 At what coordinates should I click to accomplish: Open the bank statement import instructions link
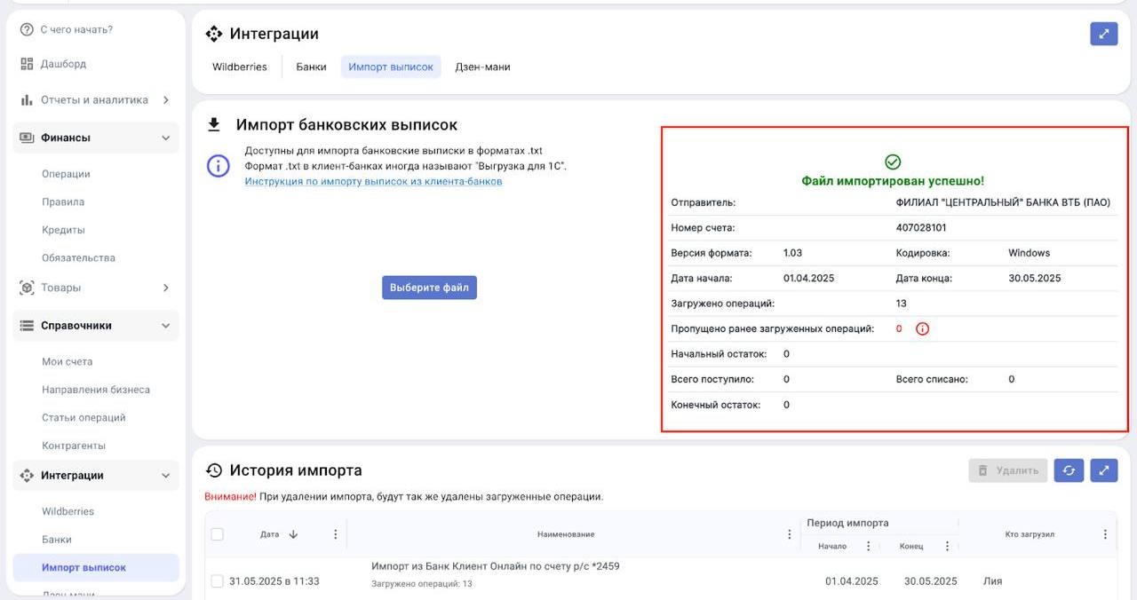[373, 182]
